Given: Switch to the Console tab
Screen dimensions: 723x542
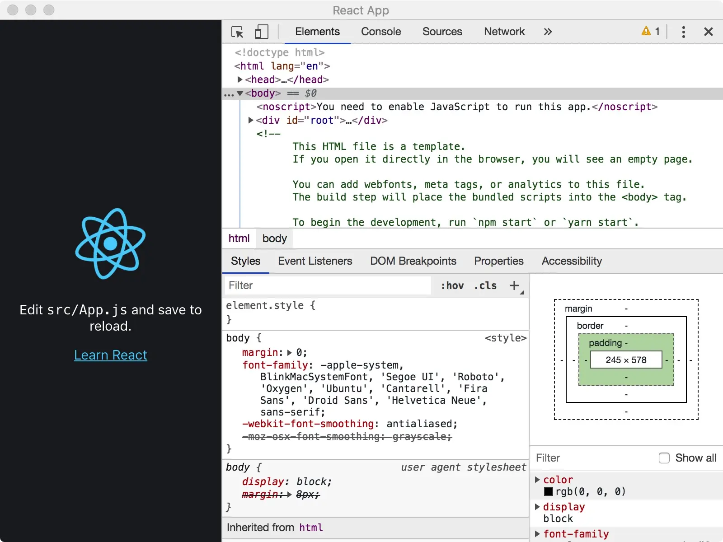Looking at the screenshot, I should click(381, 32).
